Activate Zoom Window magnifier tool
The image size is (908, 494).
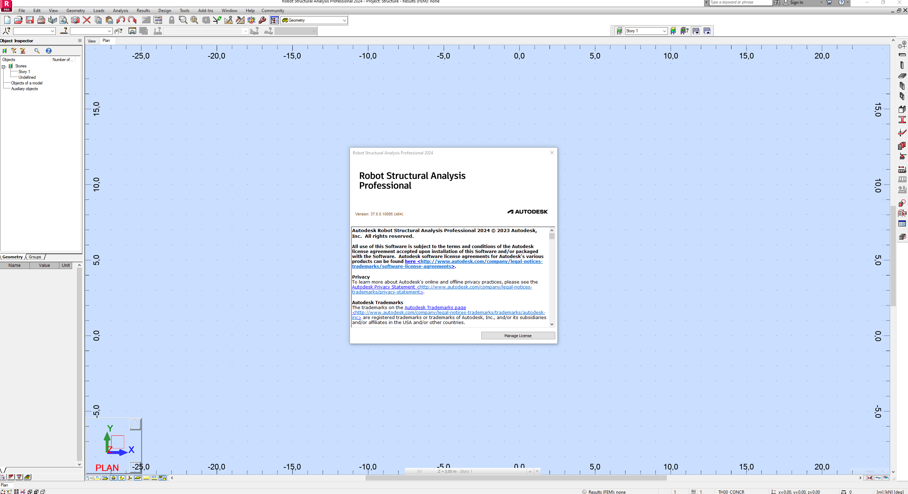tap(183, 20)
